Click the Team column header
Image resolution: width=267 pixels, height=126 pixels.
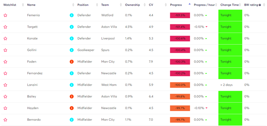(x=105, y=5)
